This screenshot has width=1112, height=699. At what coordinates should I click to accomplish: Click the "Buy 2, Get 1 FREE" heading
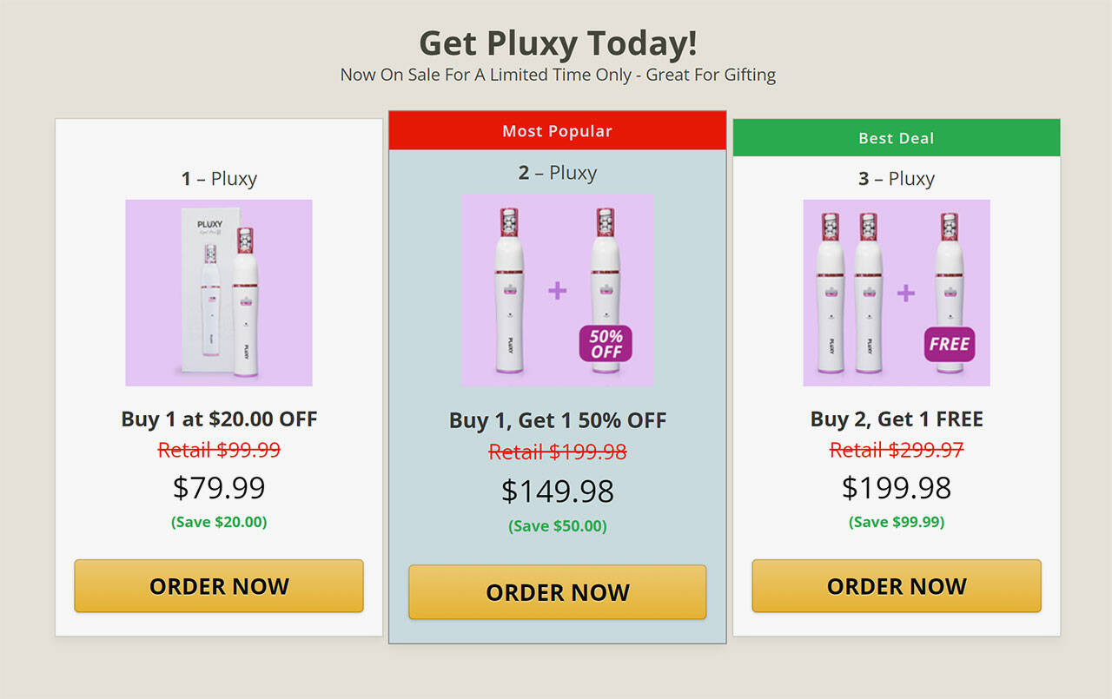(x=897, y=419)
